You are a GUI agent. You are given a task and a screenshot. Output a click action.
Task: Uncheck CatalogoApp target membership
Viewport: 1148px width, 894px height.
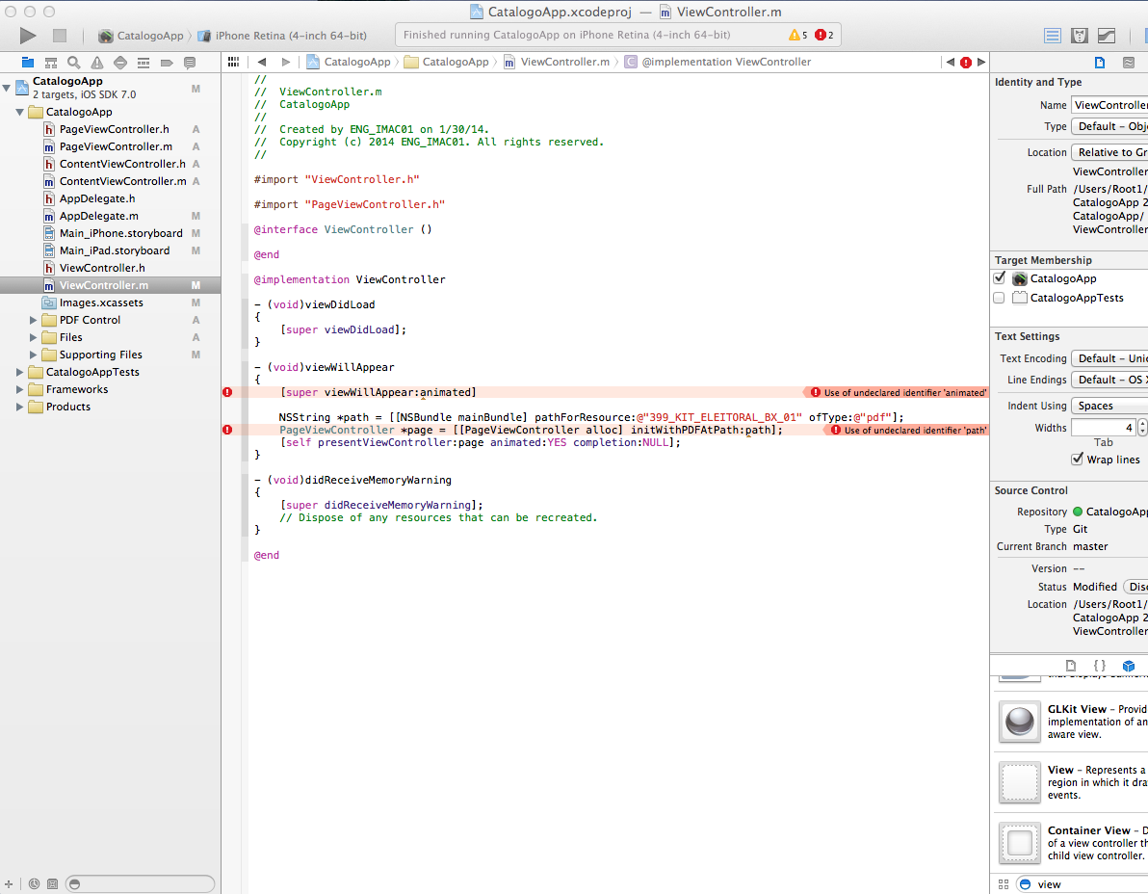1000,278
